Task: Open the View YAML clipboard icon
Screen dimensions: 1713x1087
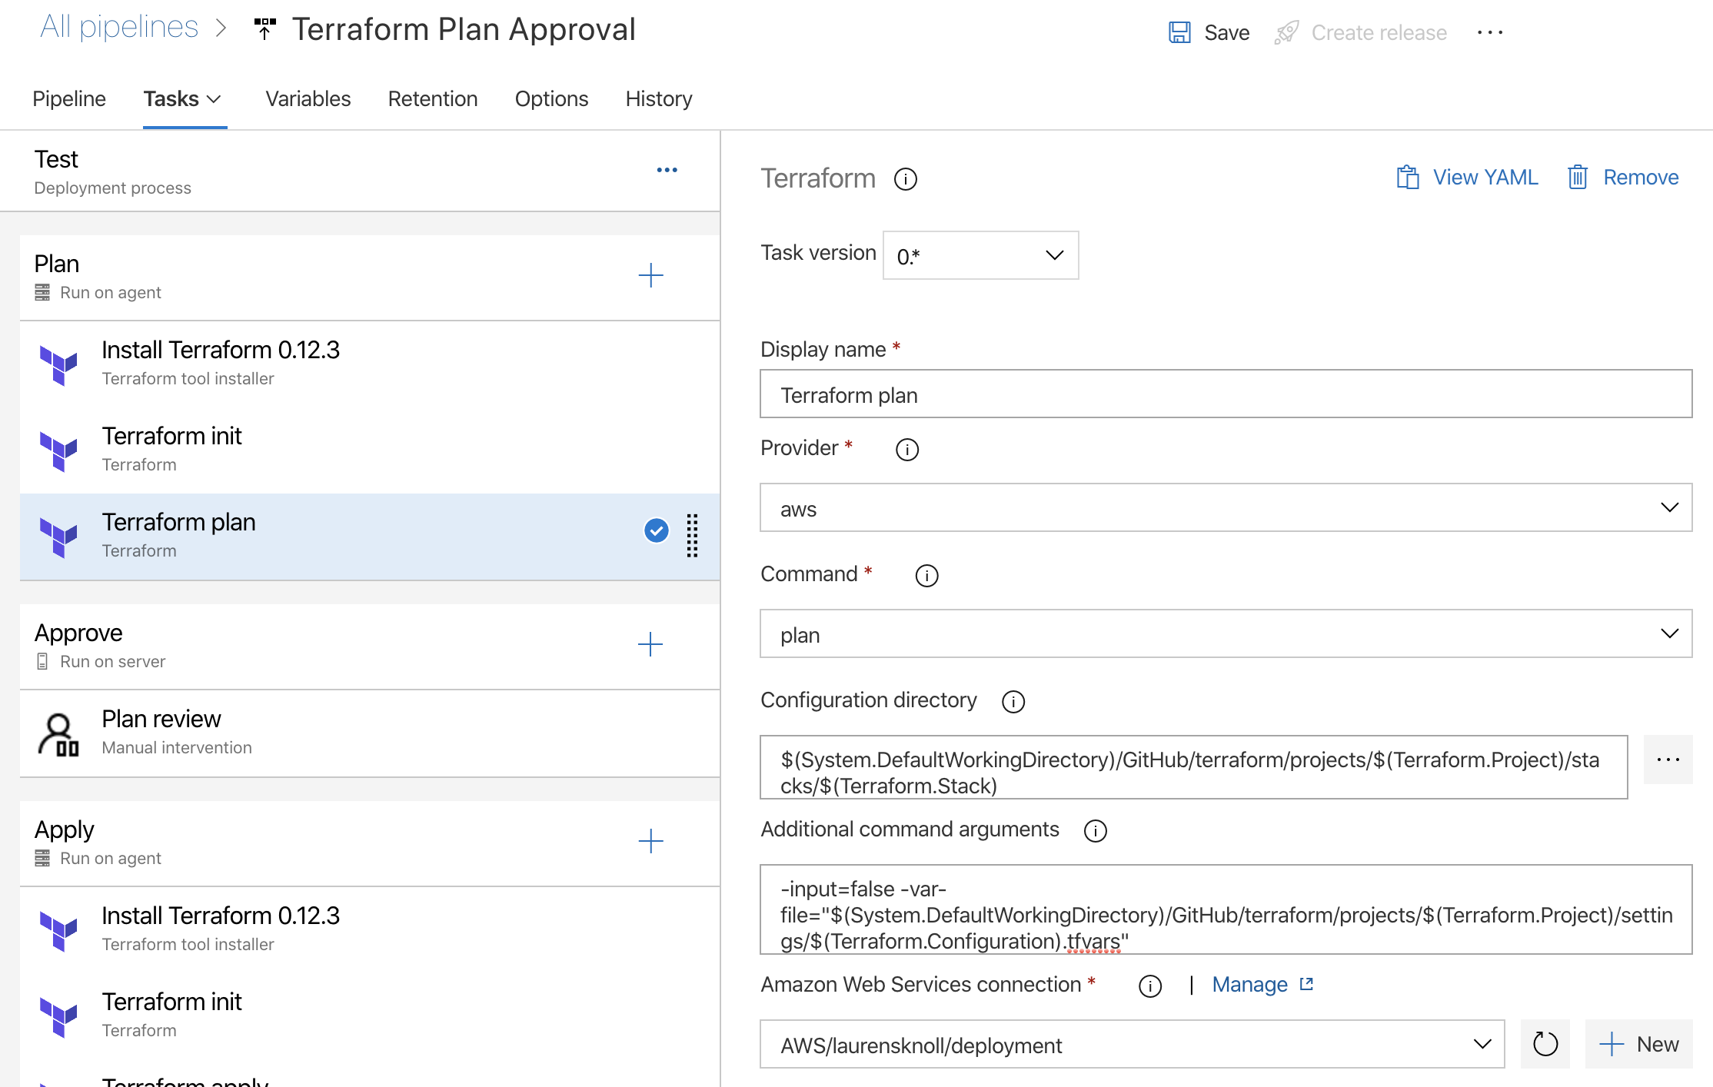Action: tap(1407, 178)
